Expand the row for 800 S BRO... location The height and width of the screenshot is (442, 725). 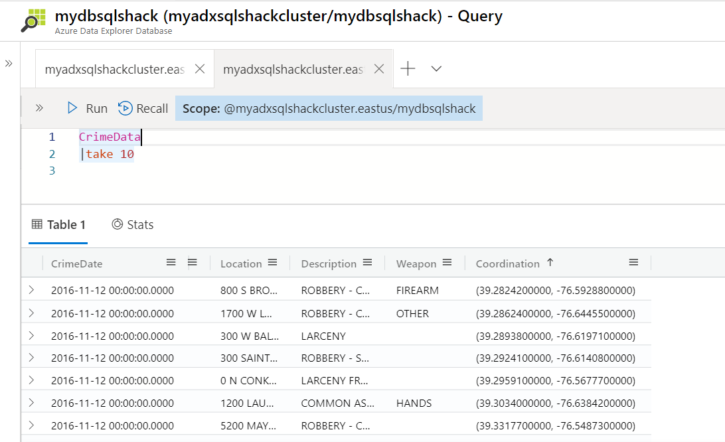tap(31, 290)
